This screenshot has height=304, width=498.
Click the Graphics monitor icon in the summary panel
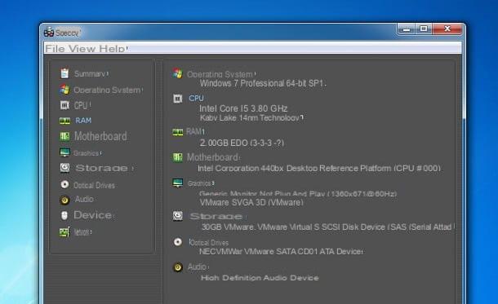pos(177,183)
